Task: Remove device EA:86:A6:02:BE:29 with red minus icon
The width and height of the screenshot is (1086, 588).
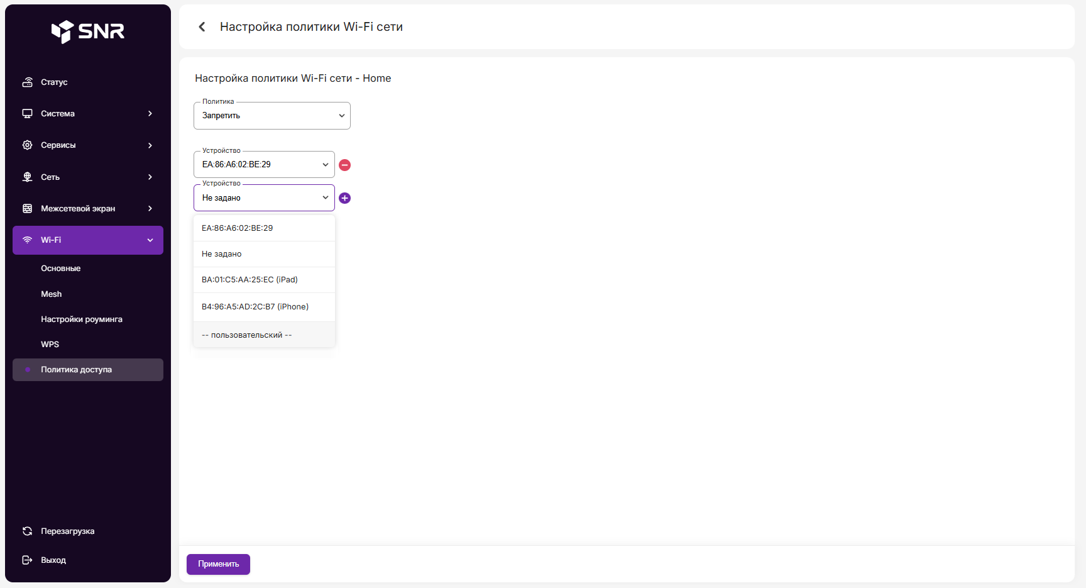Action: [x=344, y=165]
